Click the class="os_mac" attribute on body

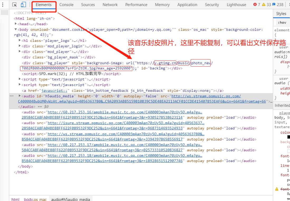click(x=194, y=29)
